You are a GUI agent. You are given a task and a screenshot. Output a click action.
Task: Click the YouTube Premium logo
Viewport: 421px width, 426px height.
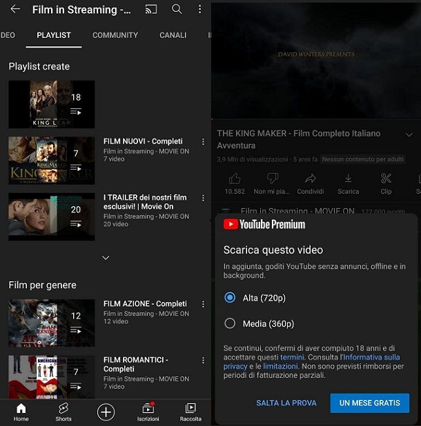point(264,225)
